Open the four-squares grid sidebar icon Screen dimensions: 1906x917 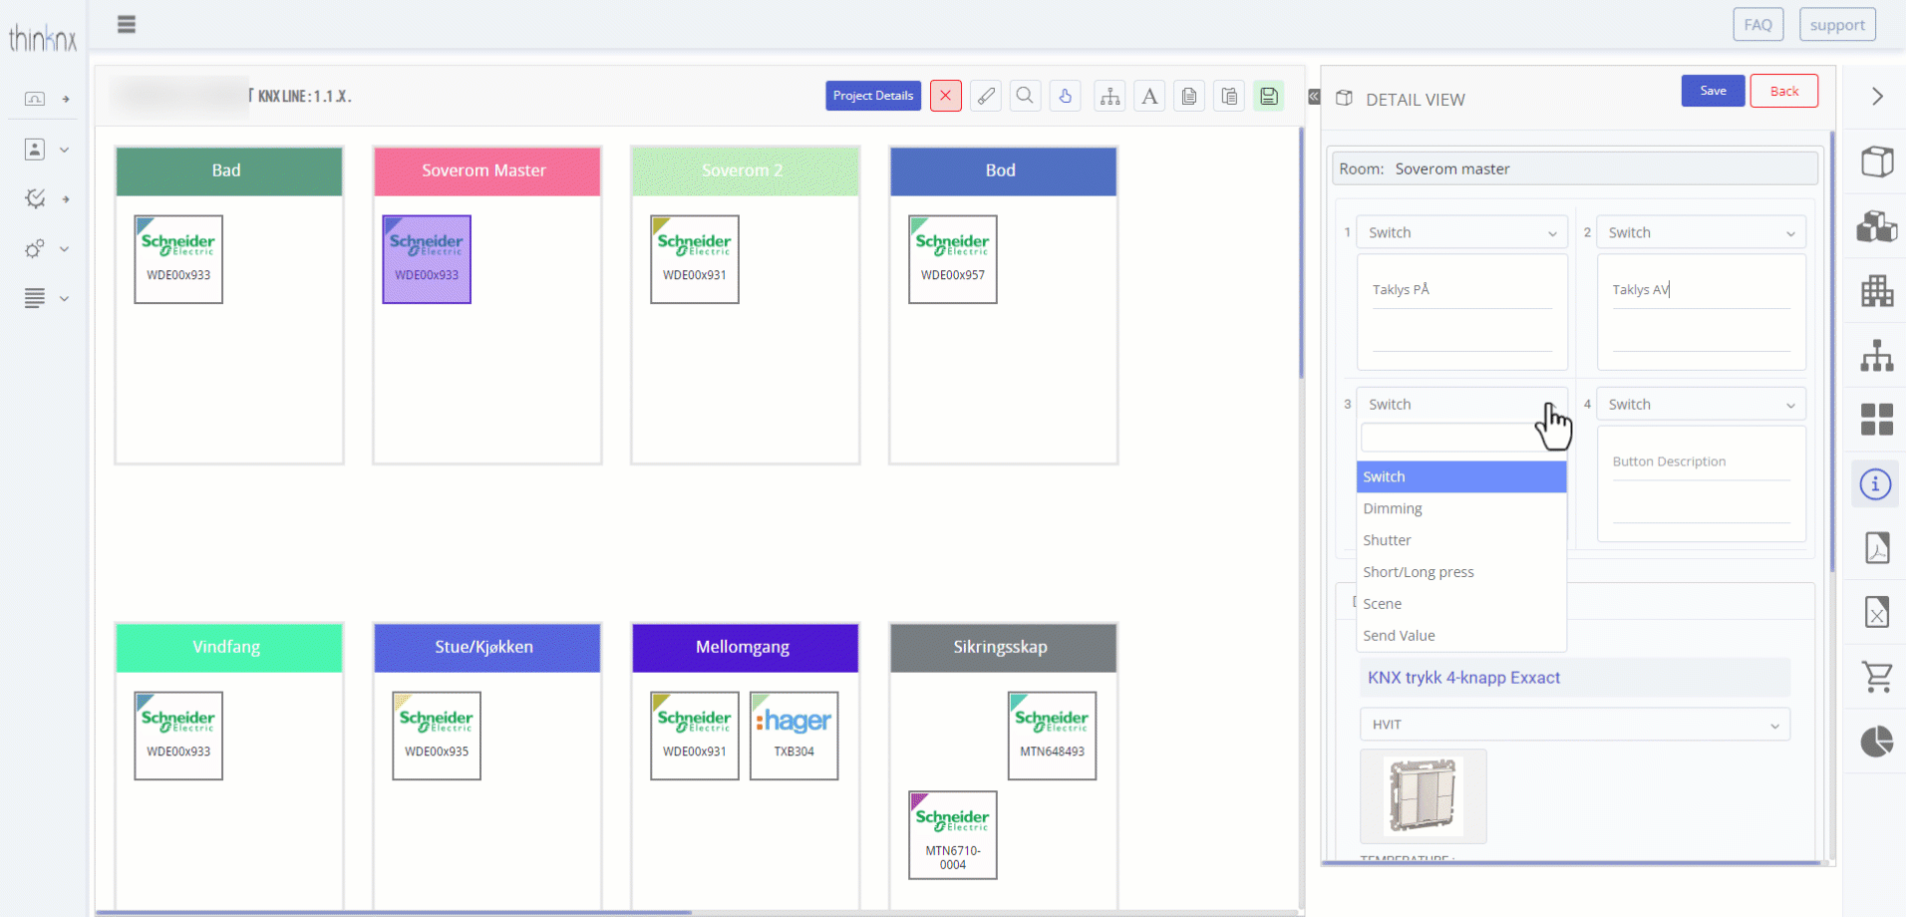coord(1877,420)
